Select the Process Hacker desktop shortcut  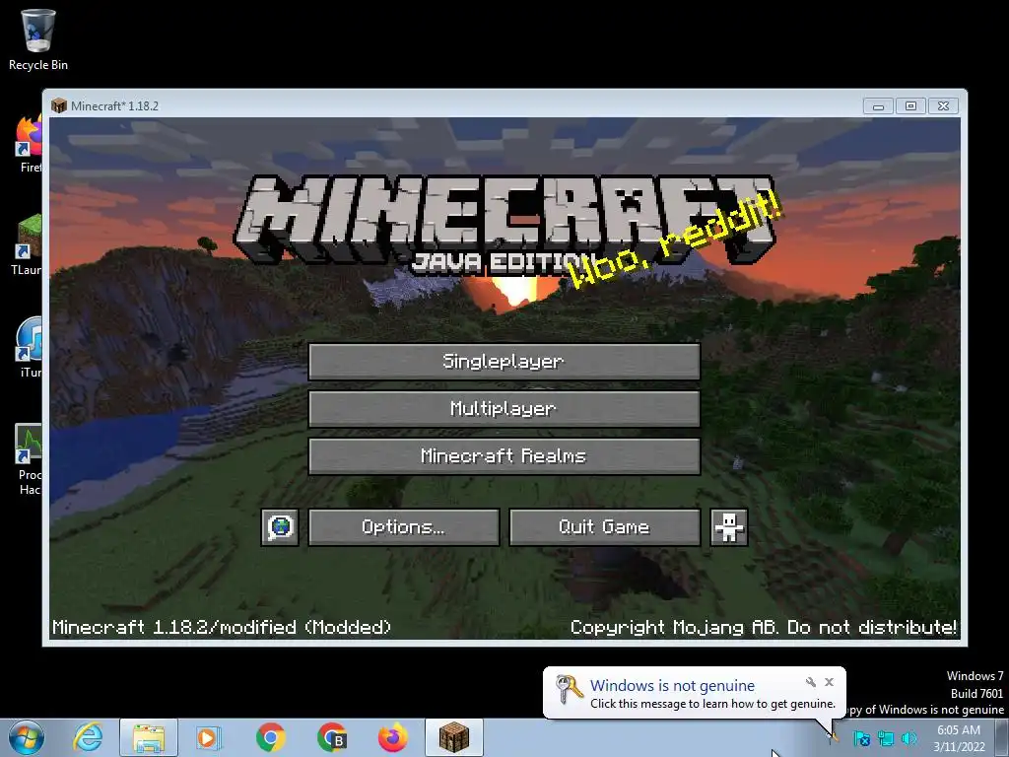click(29, 458)
